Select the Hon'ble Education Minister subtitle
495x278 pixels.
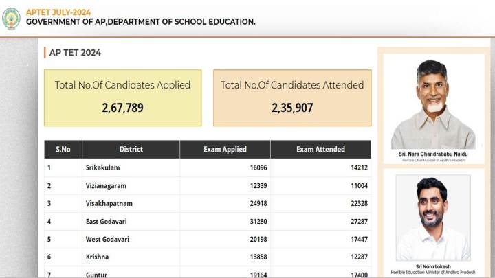[x=433, y=273]
